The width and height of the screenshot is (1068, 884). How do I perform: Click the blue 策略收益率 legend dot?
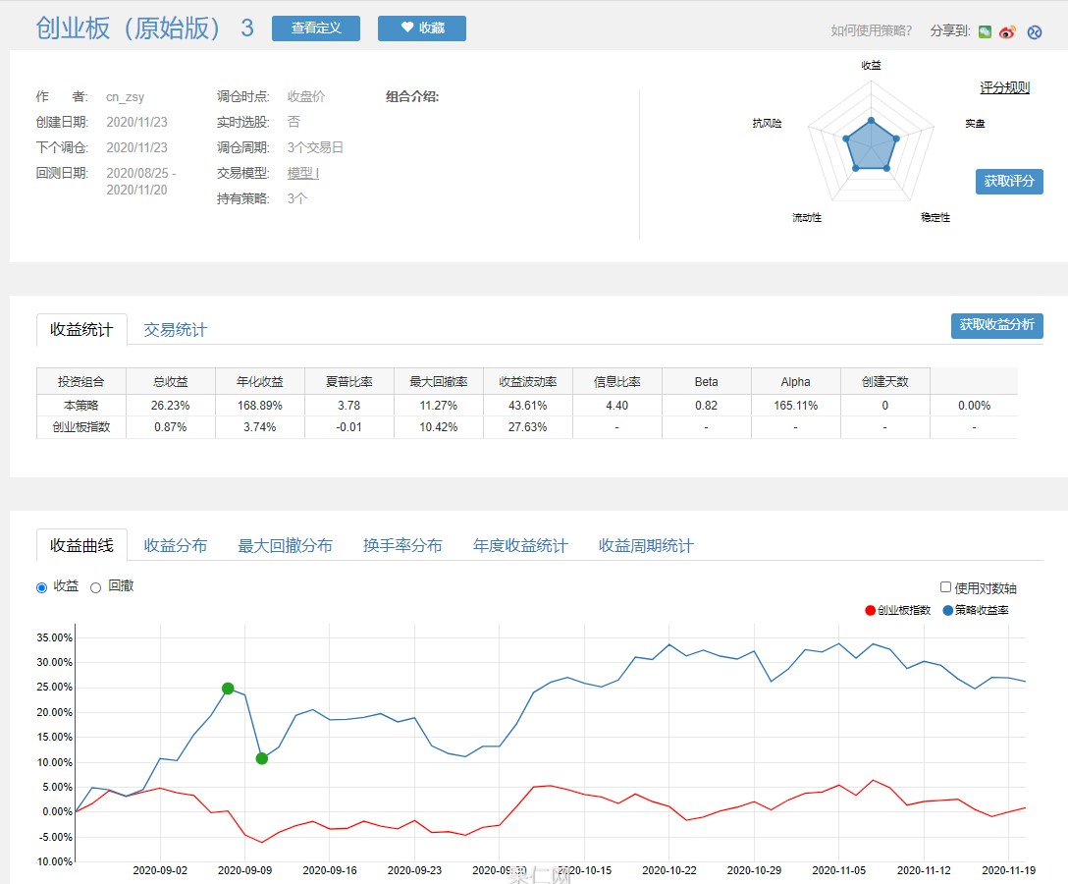[x=947, y=610]
